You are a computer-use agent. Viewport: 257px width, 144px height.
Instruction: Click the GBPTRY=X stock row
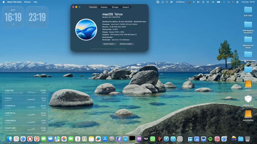pyautogui.click(x=25, y=114)
